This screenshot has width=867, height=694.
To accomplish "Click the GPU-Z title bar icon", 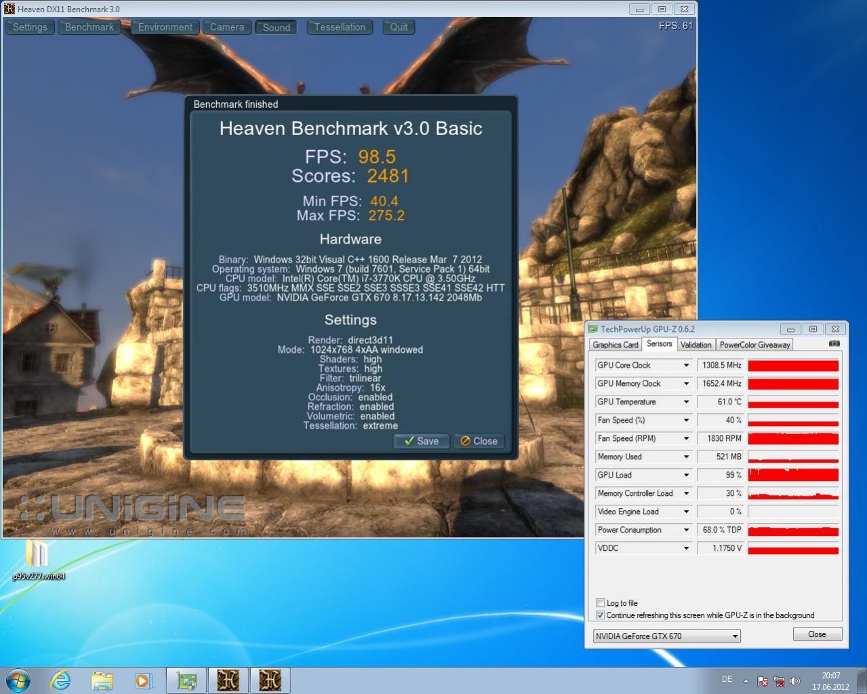I will (x=593, y=329).
